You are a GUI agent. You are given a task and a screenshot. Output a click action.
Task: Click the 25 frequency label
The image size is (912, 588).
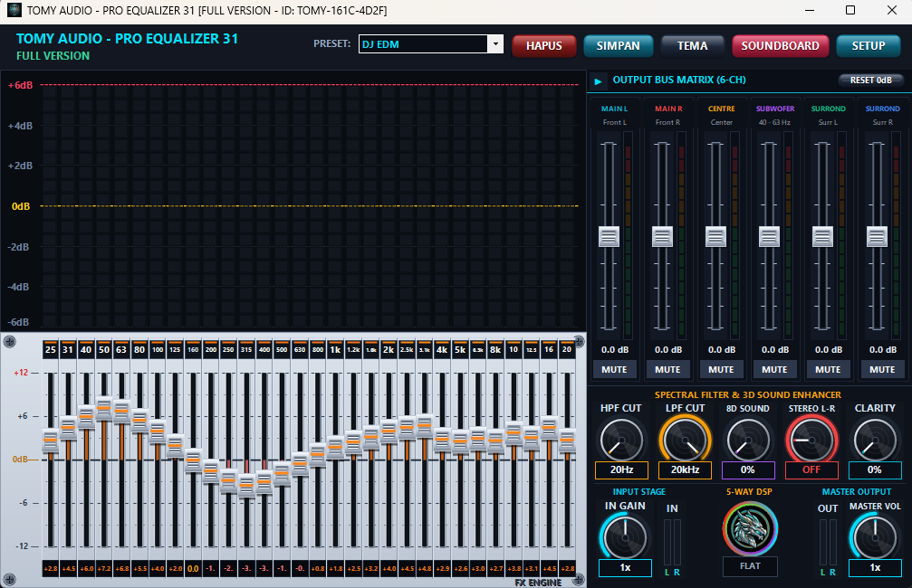point(51,349)
